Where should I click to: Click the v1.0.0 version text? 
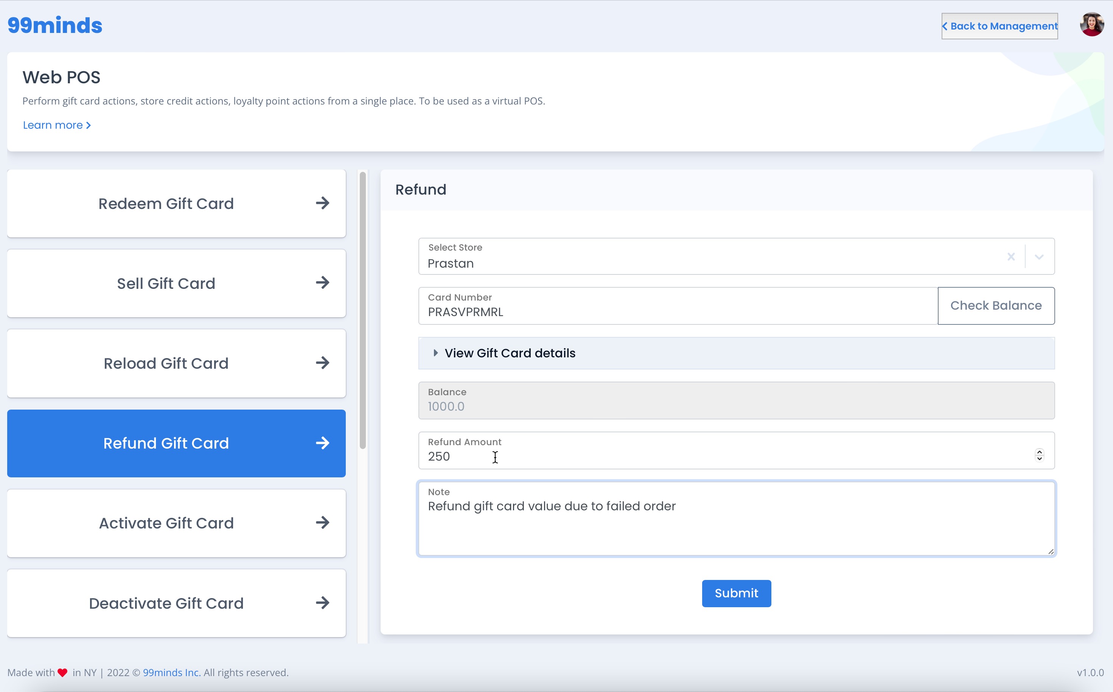[1090, 672]
